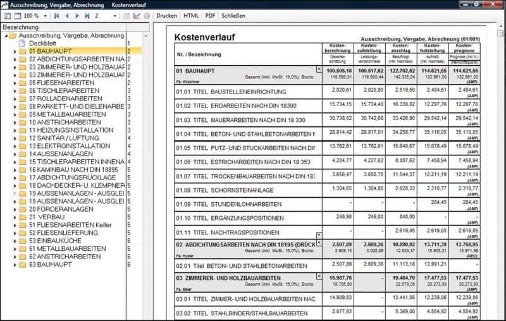
Task: Export report via PDF button
Action: pos(210,16)
